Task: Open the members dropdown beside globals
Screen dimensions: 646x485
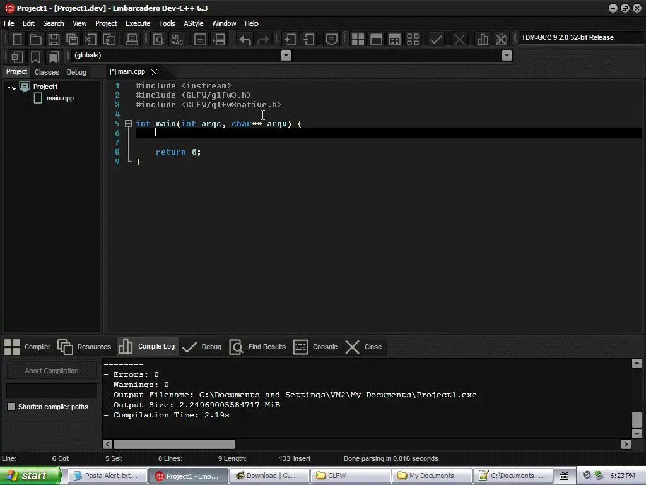Action: tap(507, 56)
